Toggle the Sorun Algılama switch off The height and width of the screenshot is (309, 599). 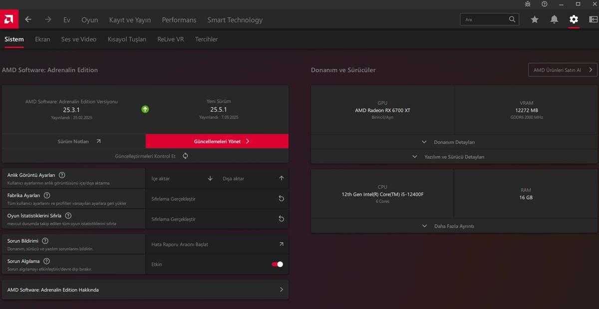[x=277, y=264]
